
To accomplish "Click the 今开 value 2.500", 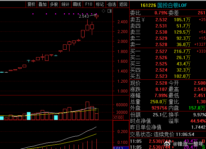I will 200,83.
